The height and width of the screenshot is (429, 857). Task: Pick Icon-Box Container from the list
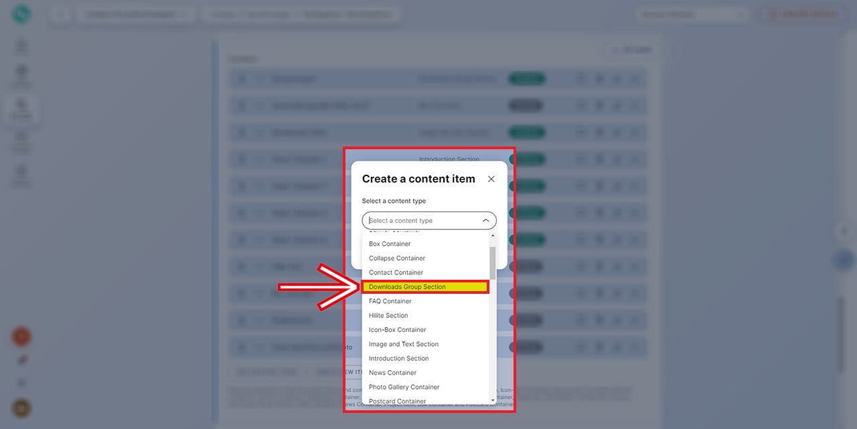397,330
